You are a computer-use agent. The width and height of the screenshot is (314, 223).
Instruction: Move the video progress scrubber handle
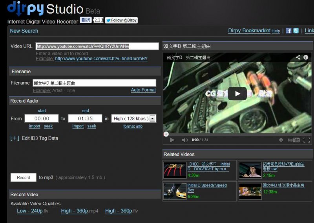pos(166,134)
